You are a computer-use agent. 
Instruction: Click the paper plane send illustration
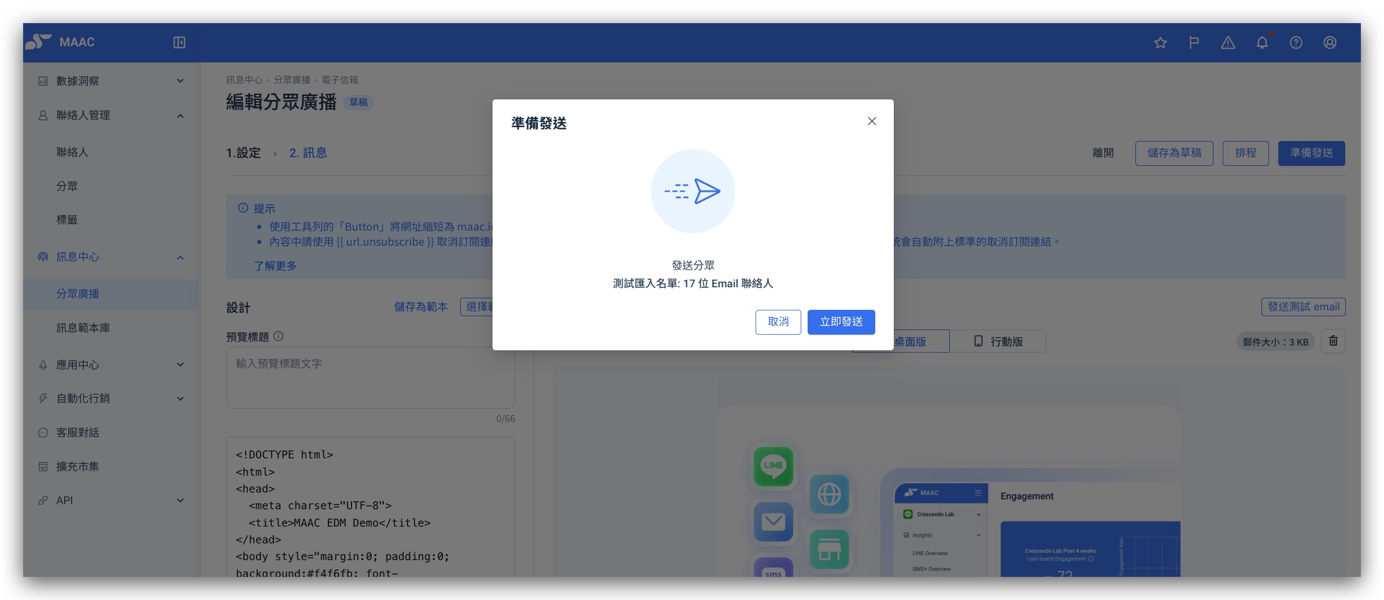click(693, 191)
